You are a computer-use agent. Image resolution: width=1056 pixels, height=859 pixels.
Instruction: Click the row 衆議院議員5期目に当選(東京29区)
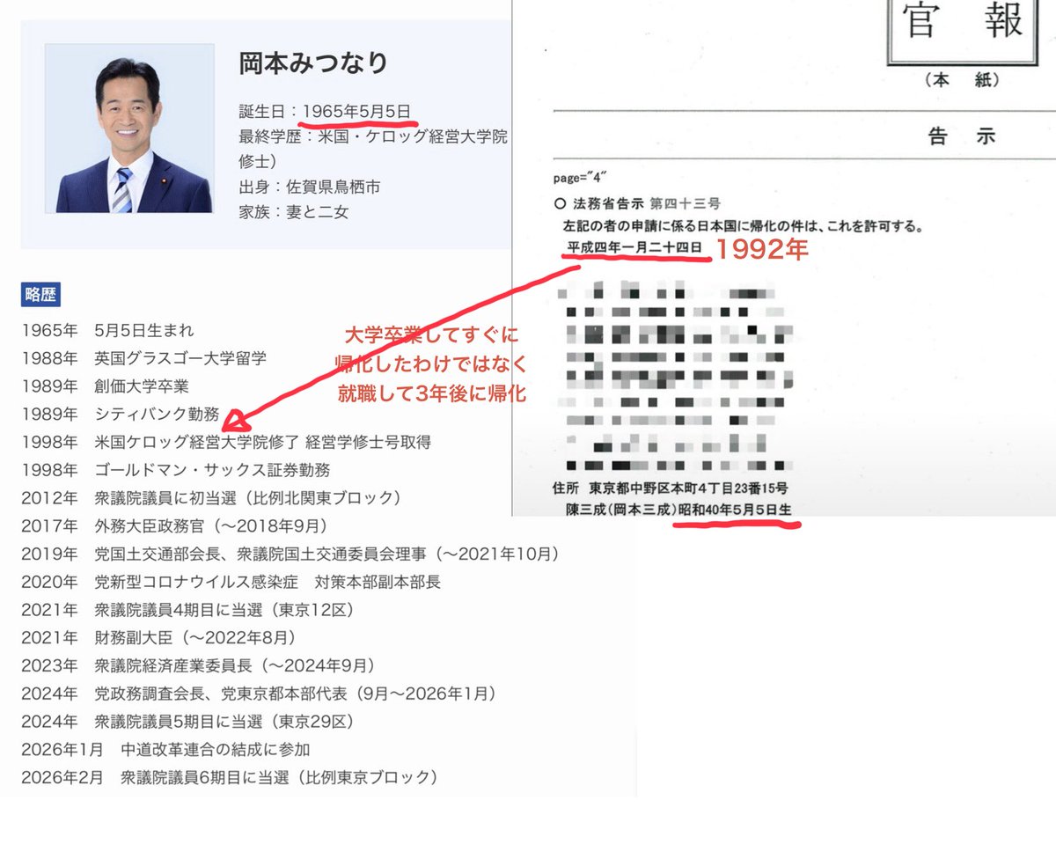(188, 722)
